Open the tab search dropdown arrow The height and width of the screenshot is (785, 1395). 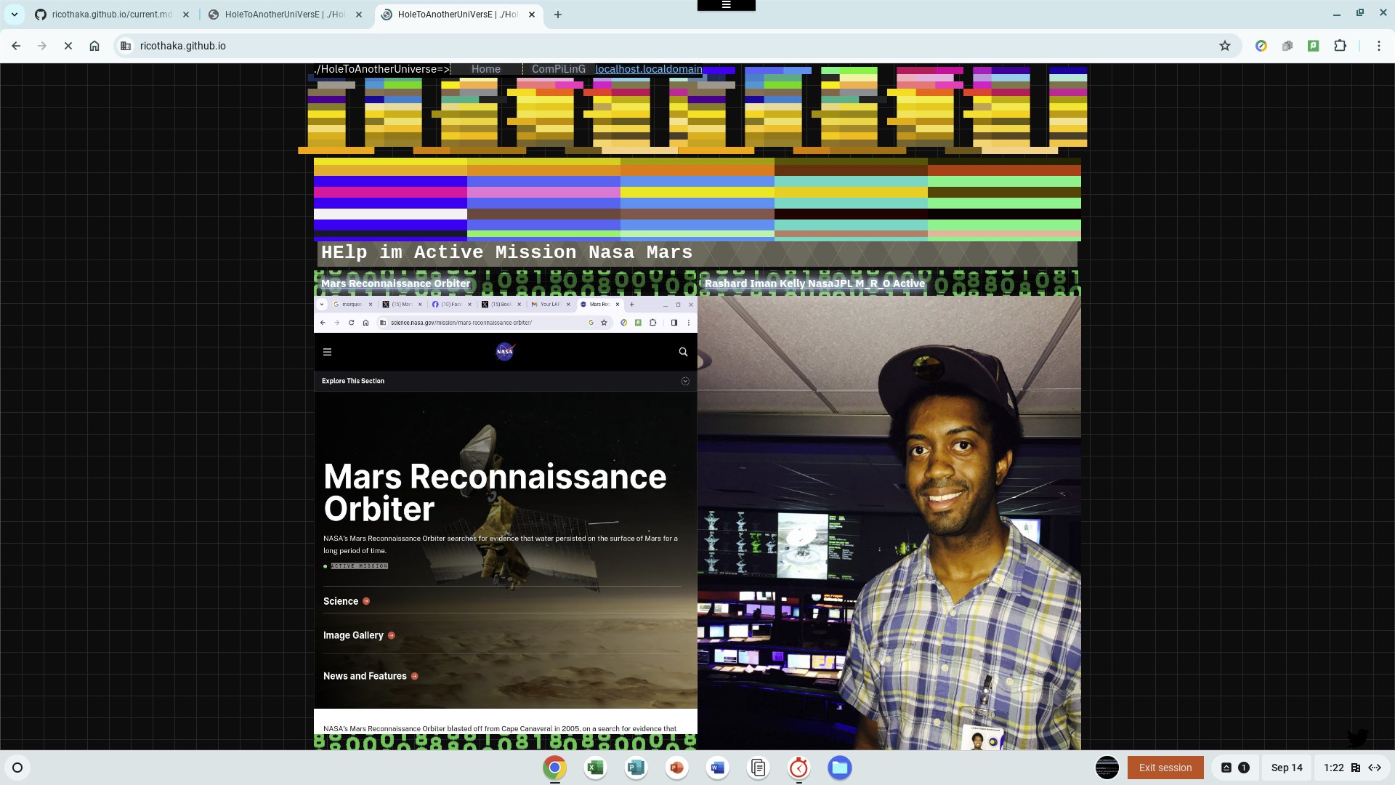pyautogui.click(x=14, y=15)
